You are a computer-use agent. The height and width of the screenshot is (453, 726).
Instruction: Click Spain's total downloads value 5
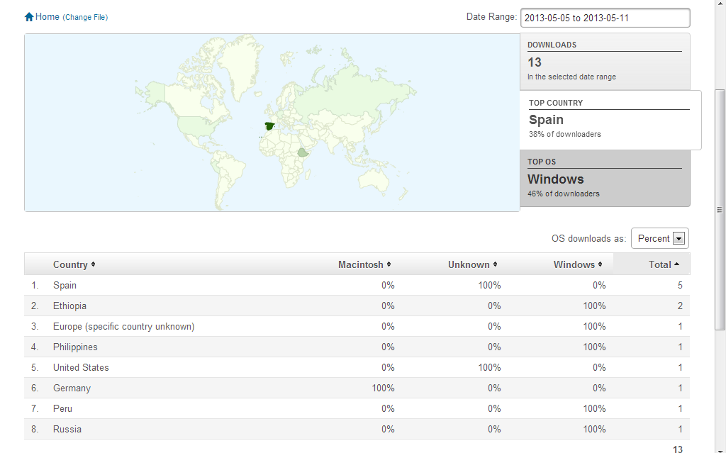tap(680, 285)
